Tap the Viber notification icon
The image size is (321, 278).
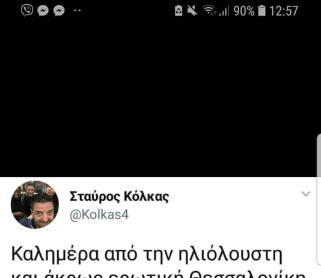click(27, 10)
